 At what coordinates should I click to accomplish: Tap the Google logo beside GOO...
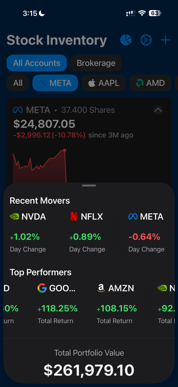[42, 288]
